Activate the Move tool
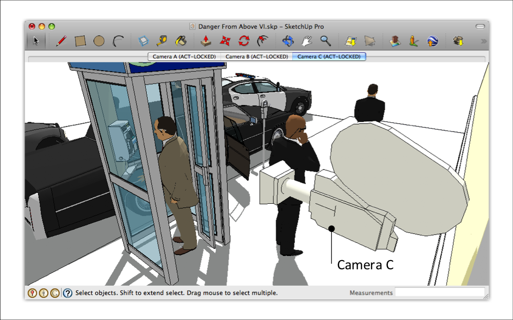Screen dimensions: 513x320 pyautogui.click(x=225, y=41)
